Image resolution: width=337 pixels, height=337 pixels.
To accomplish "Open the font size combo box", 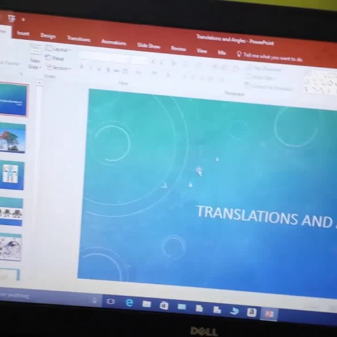I will 140,59.
